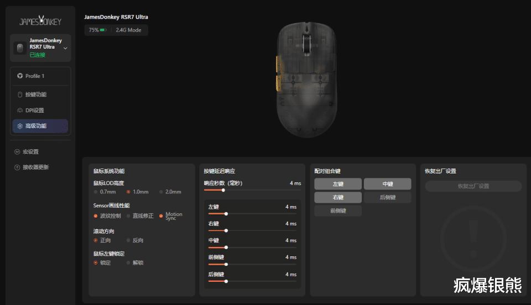This screenshot has width=531, height=305.
Task: Click the DPI设置 gauge icon
Action: pos(20,111)
